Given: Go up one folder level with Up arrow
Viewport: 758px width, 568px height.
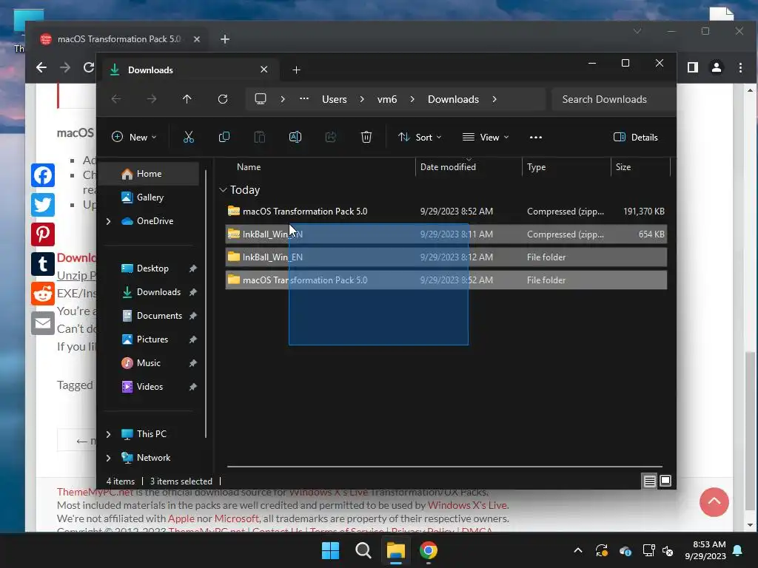Looking at the screenshot, I should (x=187, y=99).
